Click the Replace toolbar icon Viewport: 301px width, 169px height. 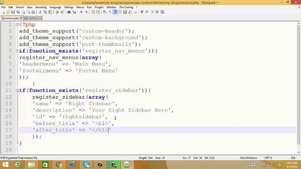(74, 12)
